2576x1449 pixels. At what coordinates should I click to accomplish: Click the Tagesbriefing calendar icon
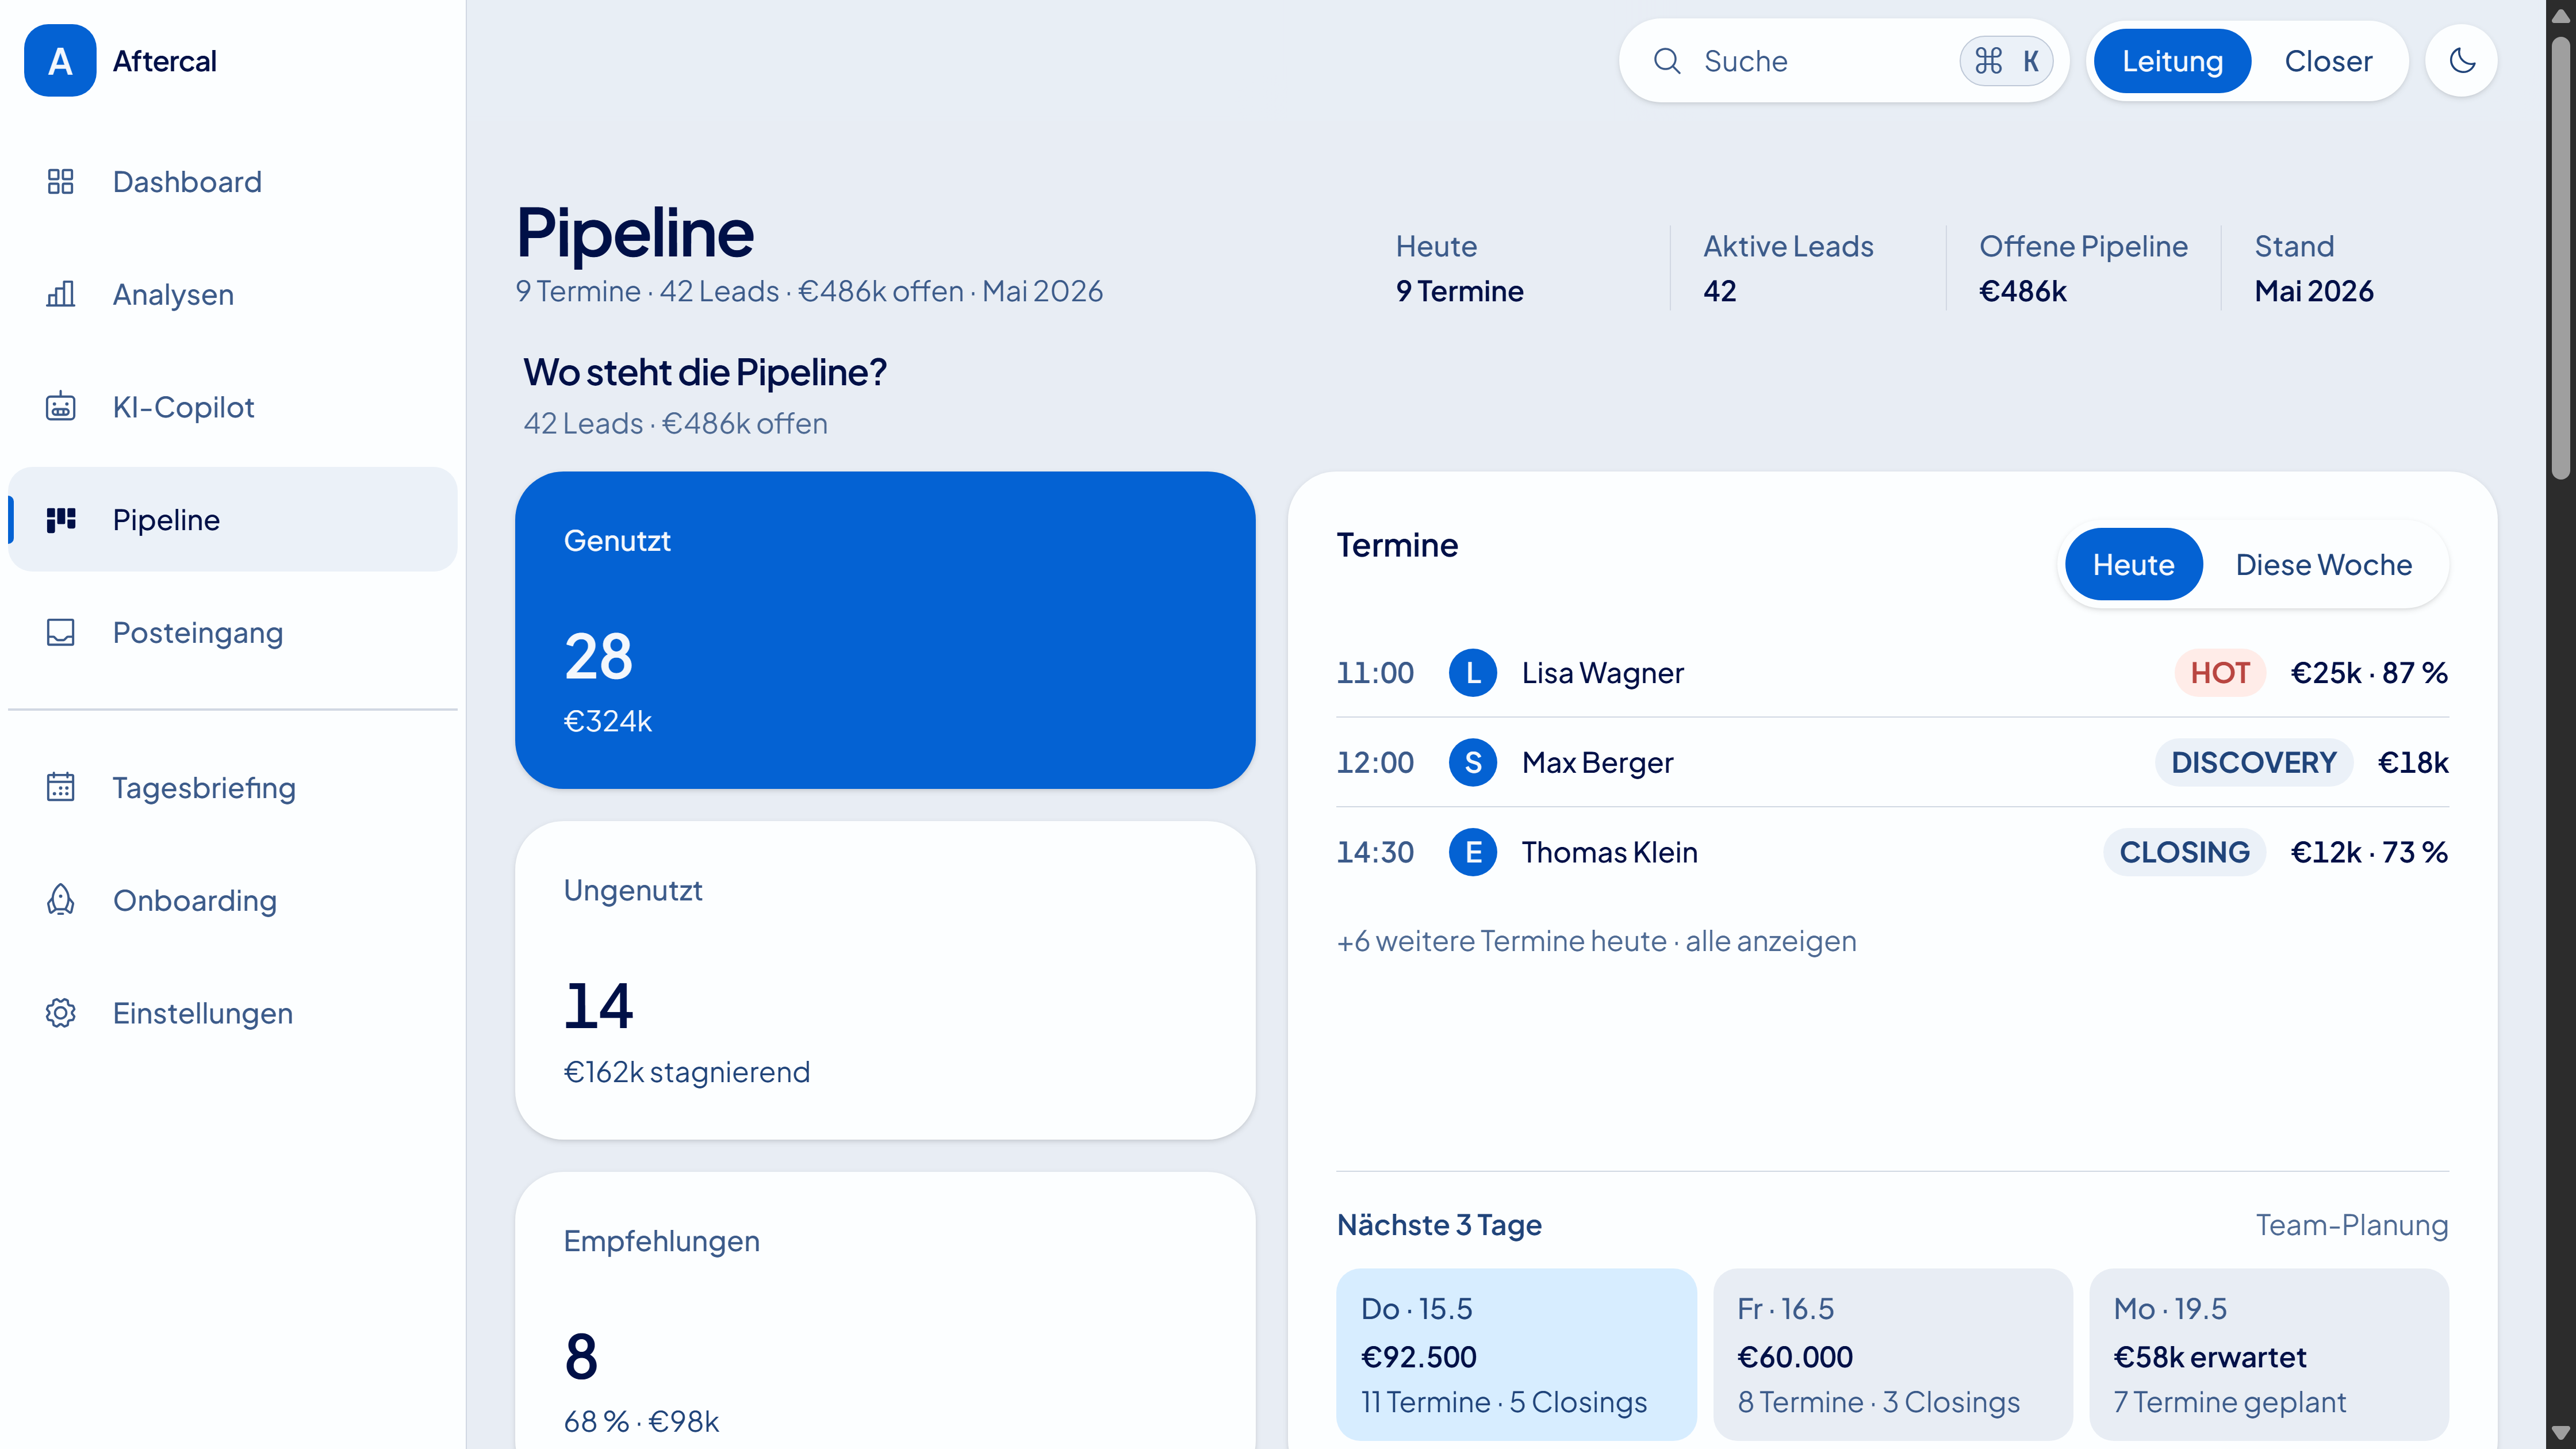[60, 787]
